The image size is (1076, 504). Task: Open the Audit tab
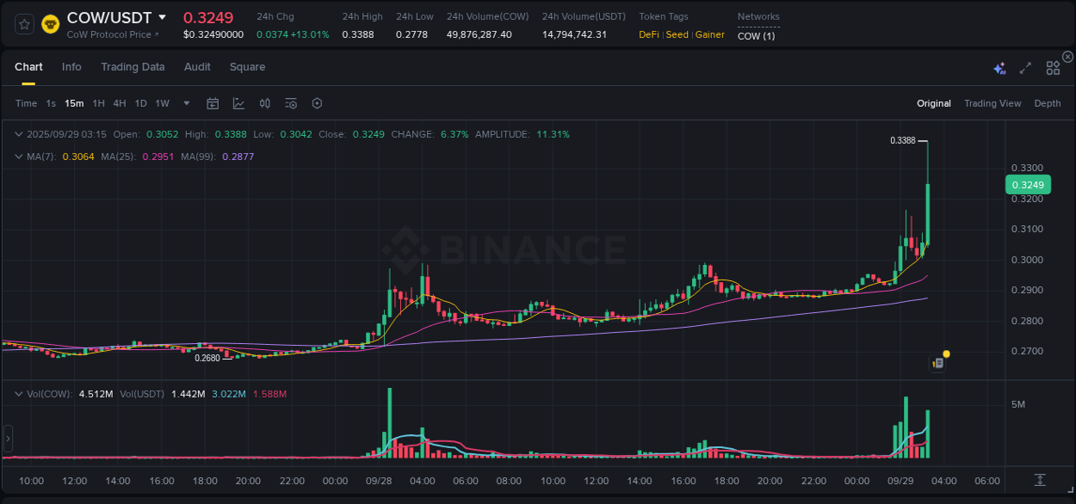tap(197, 66)
